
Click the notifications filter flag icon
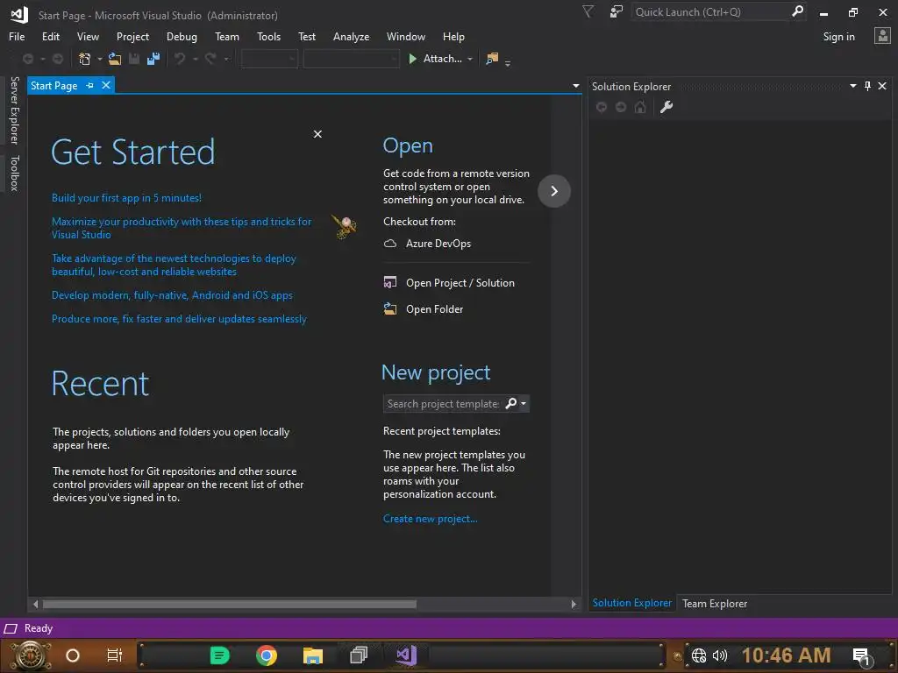click(588, 12)
